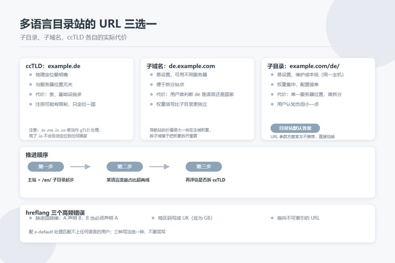Select the title 多语言目录站的 URL 三选一
The image size is (395, 263).
pyautogui.click(x=88, y=24)
